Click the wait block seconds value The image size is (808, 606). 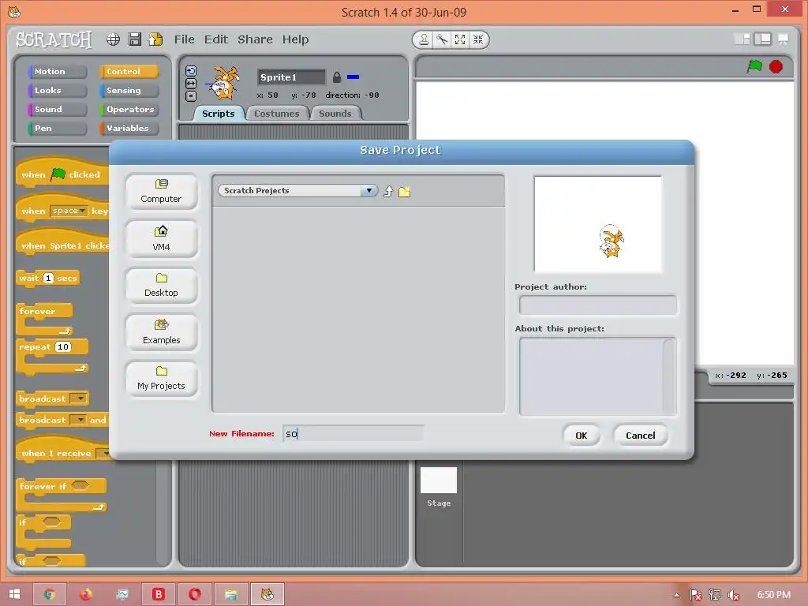pyautogui.click(x=48, y=279)
